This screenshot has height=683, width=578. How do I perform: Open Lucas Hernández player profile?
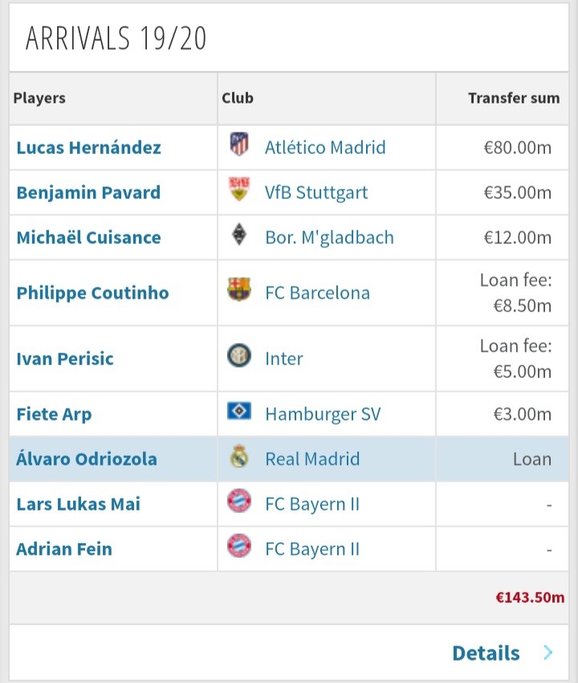coord(88,148)
